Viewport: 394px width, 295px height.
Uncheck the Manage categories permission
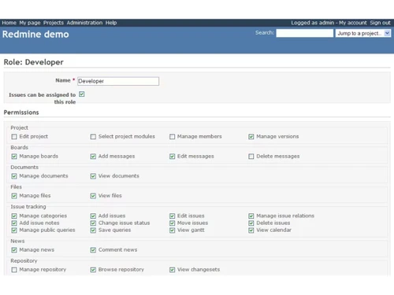14,216
